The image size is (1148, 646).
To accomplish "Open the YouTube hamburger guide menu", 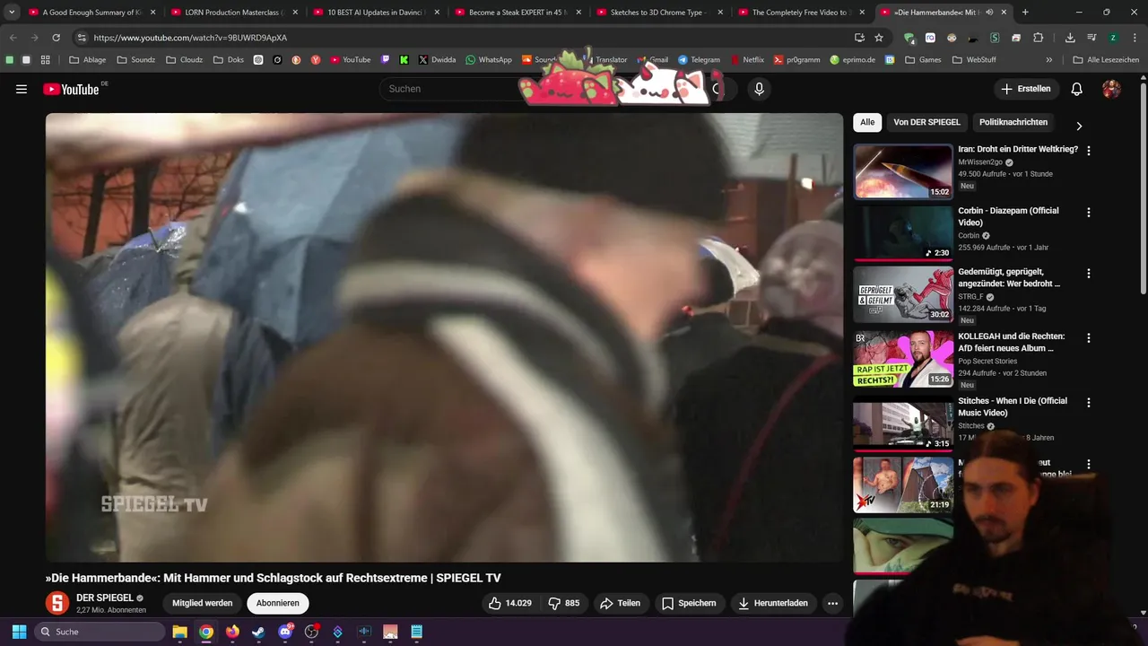I will pos(22,89).
